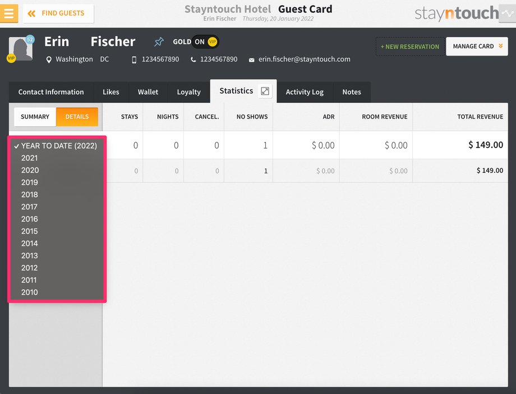Click the city field Washington

point(74,59)
